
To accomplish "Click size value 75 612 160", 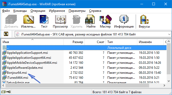I will pyautogui.click(x=76, y=78).
